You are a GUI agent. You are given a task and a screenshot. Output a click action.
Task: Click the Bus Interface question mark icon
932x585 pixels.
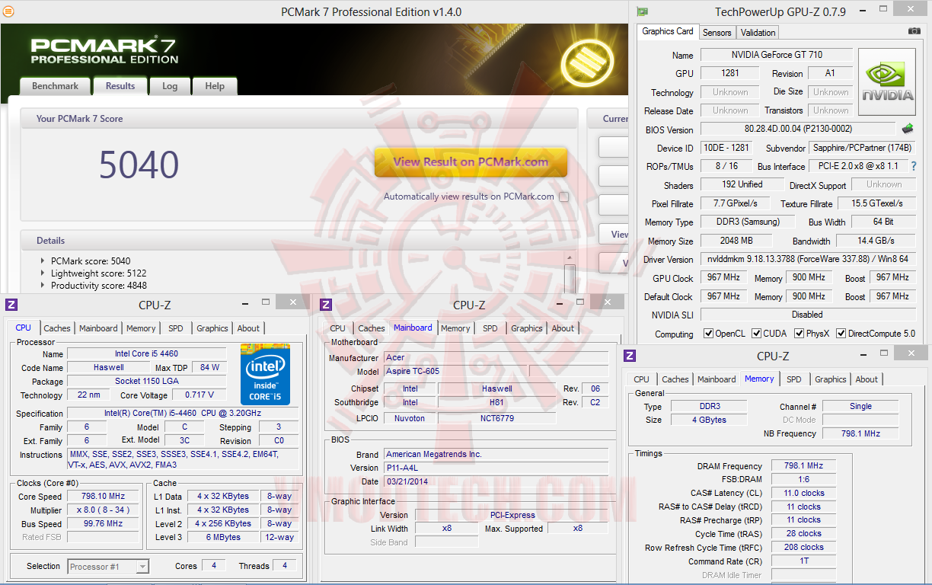(x=914, y=166)
